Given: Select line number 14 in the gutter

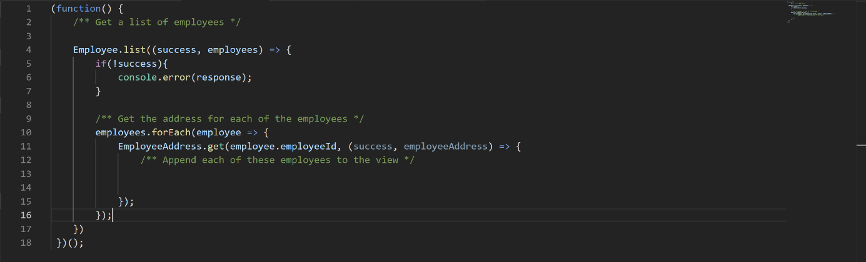Looking at the screenshot, I should [26, 187].
